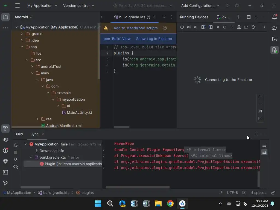This screenshot has width=280, height=210.
Task: Open the Gradle tool window elephant icon
Action: point(275,28)
